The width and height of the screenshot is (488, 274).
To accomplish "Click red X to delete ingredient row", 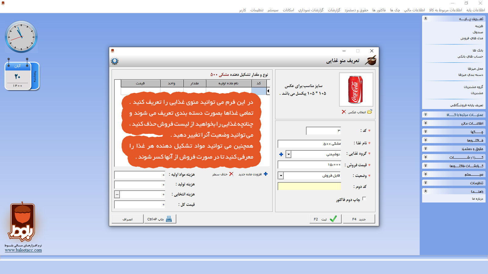I will (x=231, y=174).
